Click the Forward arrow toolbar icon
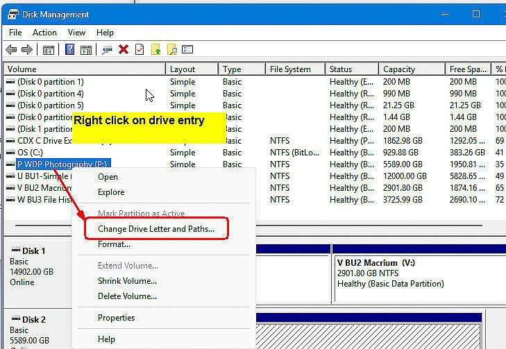 click(27, 50)
